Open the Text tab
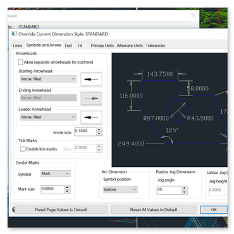 point(68,46)
